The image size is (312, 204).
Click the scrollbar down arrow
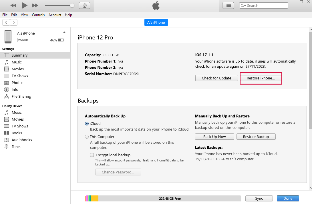(311, 188)
